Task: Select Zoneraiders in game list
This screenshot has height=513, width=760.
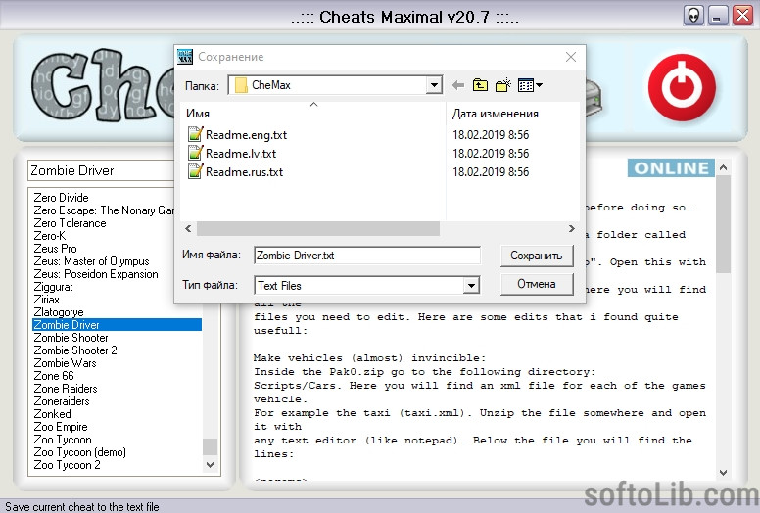Action: 62,401
